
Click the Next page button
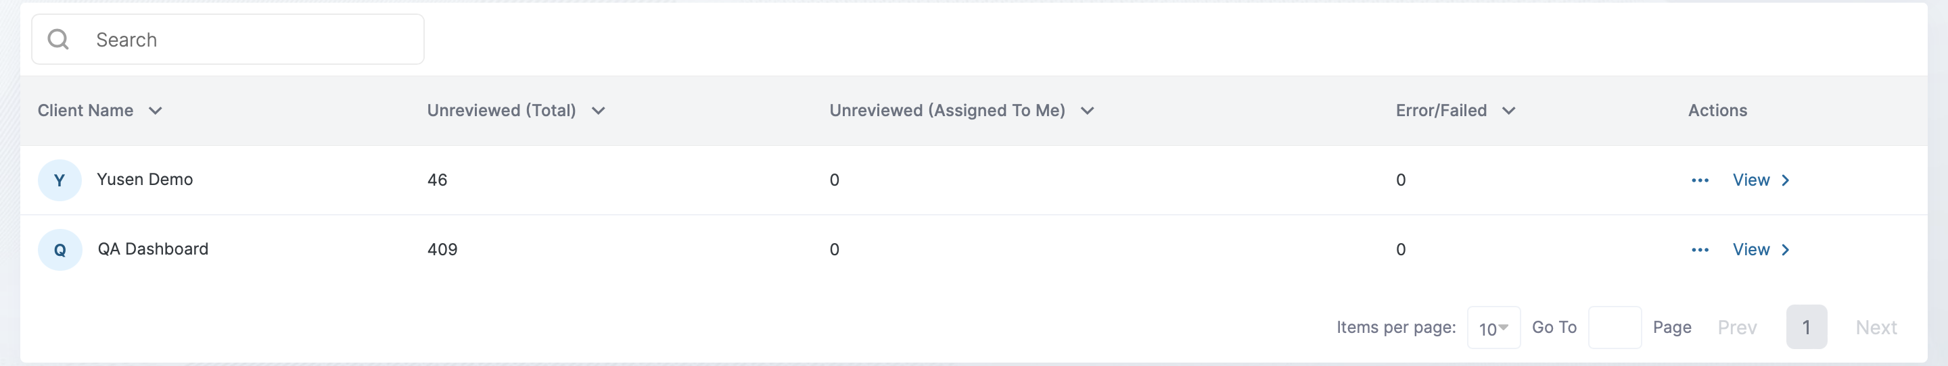(1876, 328)
